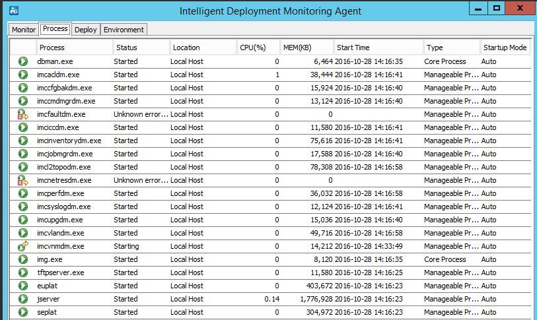Click the seplat status icon
This screenshot has height=320, width=537.
click(23, 312)
